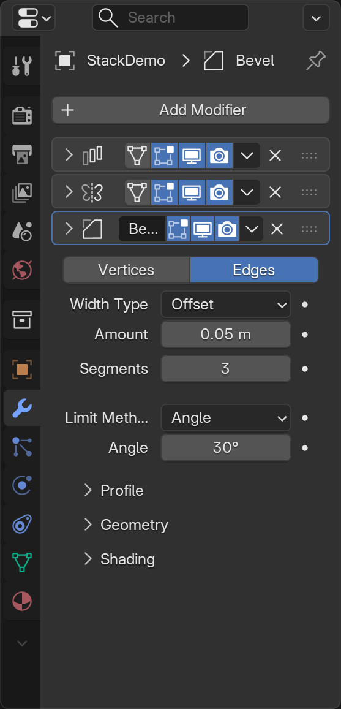The width and height of the screenshot is (341, 709).
Task: Click the Bevel modifier name field
Action: (x=142, y=229)
